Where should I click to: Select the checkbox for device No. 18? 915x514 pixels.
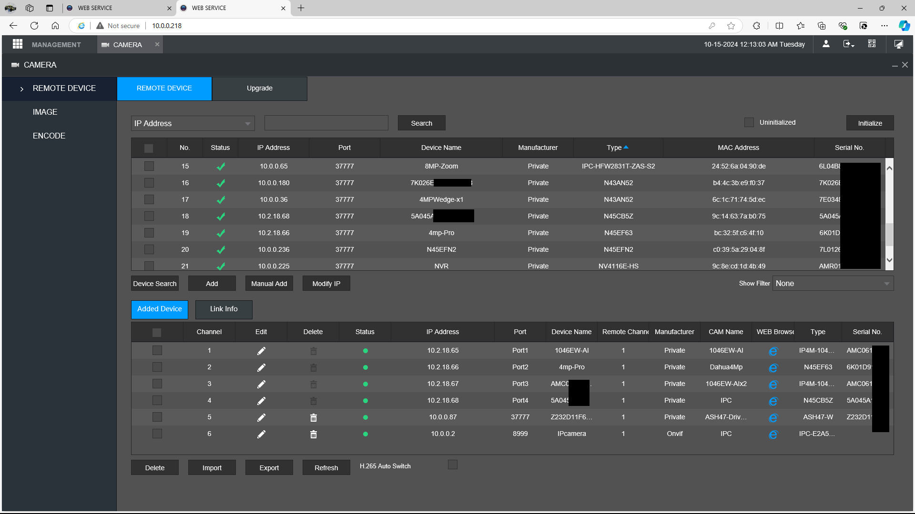[x=149, y=216]
